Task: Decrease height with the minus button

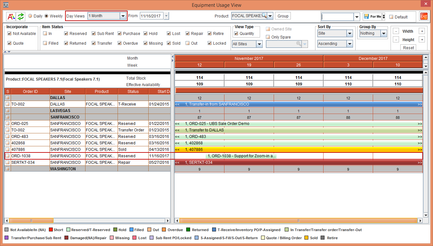Action: point(396,39)
